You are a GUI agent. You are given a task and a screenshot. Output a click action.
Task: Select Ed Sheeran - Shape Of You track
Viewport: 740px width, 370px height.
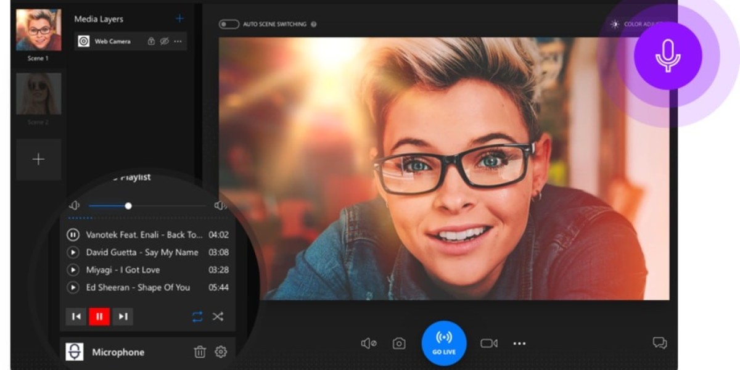tap(138, 287)
